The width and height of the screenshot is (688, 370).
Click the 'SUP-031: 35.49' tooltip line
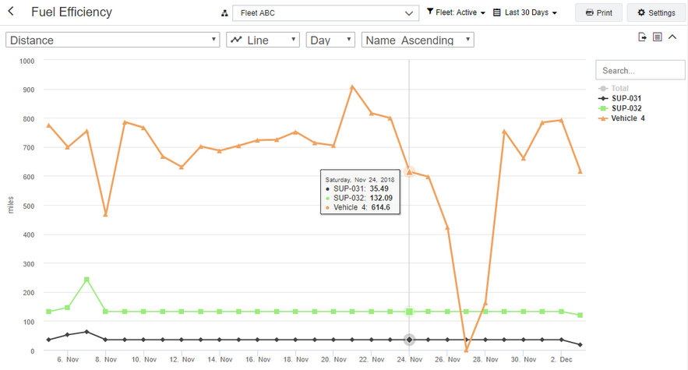click(357, 189)
